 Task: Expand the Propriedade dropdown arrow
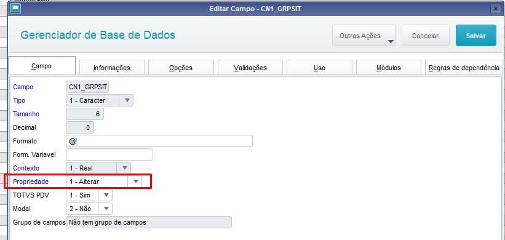pyautogui.click(x=135, y=182)
